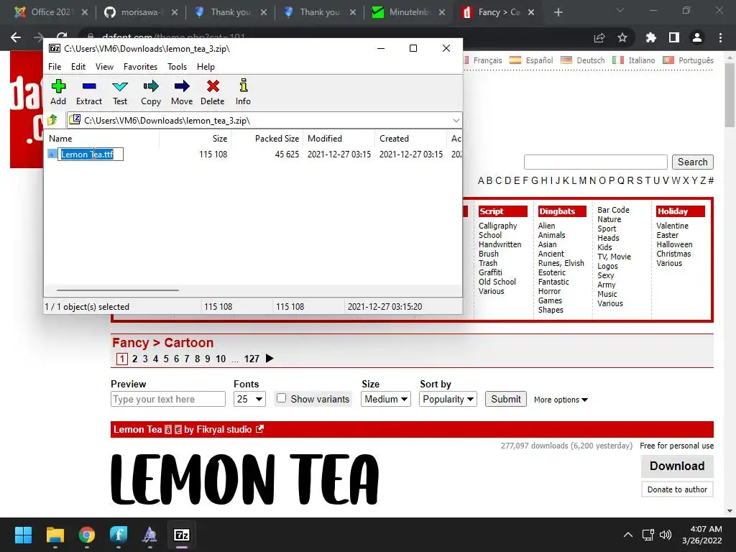The width and height of the screenshot is (736, 552).
Task: Open the external link icon beside Fikryal studio
Action: click(x=259, y=429)
